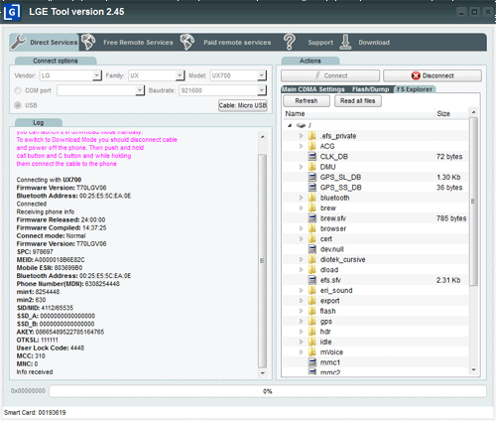The width and height of the screenshot is (496, 421).
Task: Open the COM port selection dropdown
Action: 140,90
